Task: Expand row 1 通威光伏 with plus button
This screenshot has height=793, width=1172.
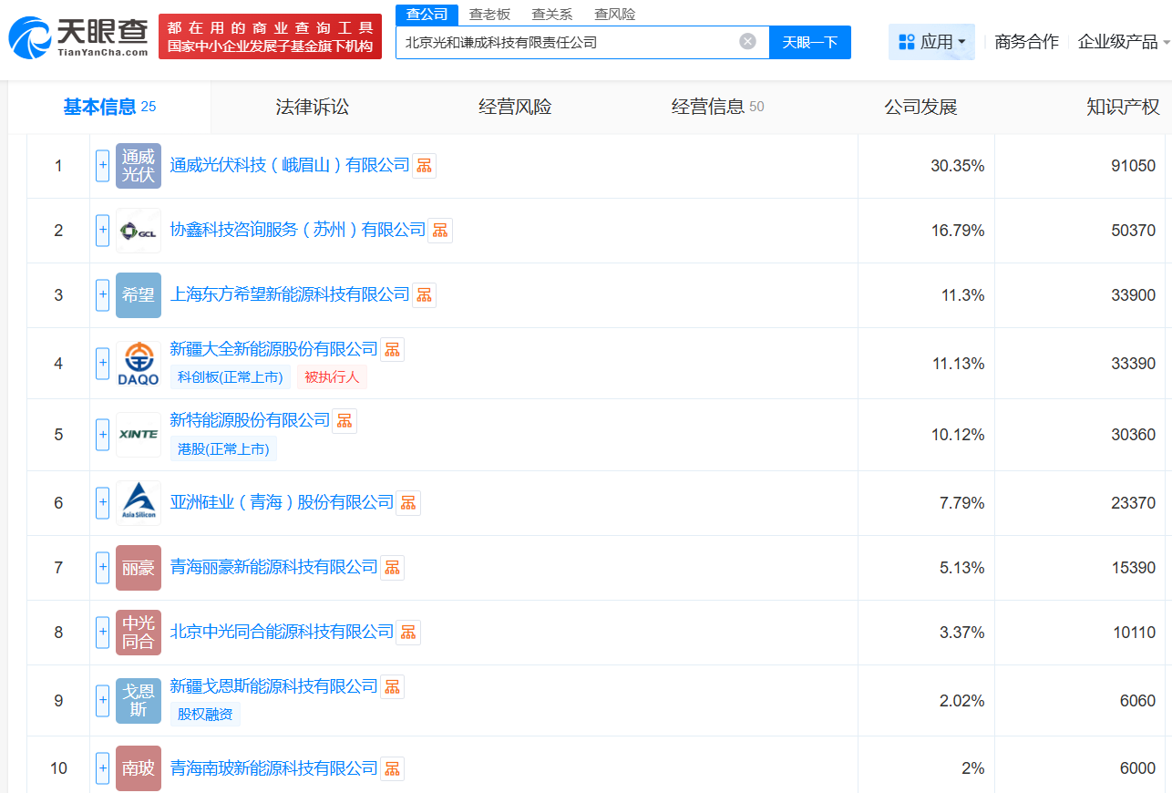Action: point(103,166)
